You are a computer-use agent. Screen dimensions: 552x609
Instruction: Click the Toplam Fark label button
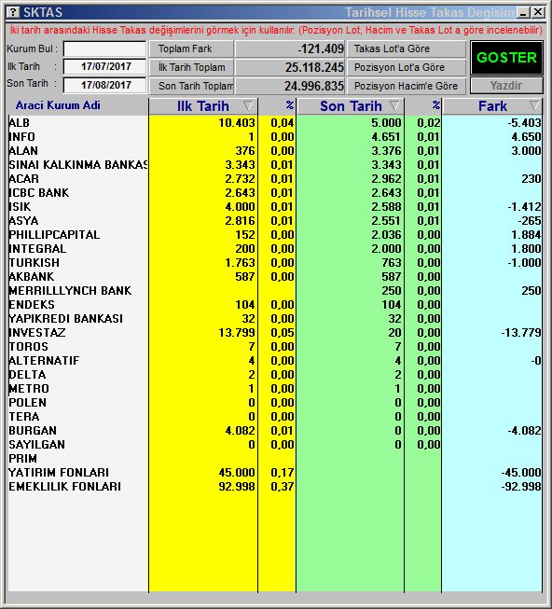pos(191,48)
